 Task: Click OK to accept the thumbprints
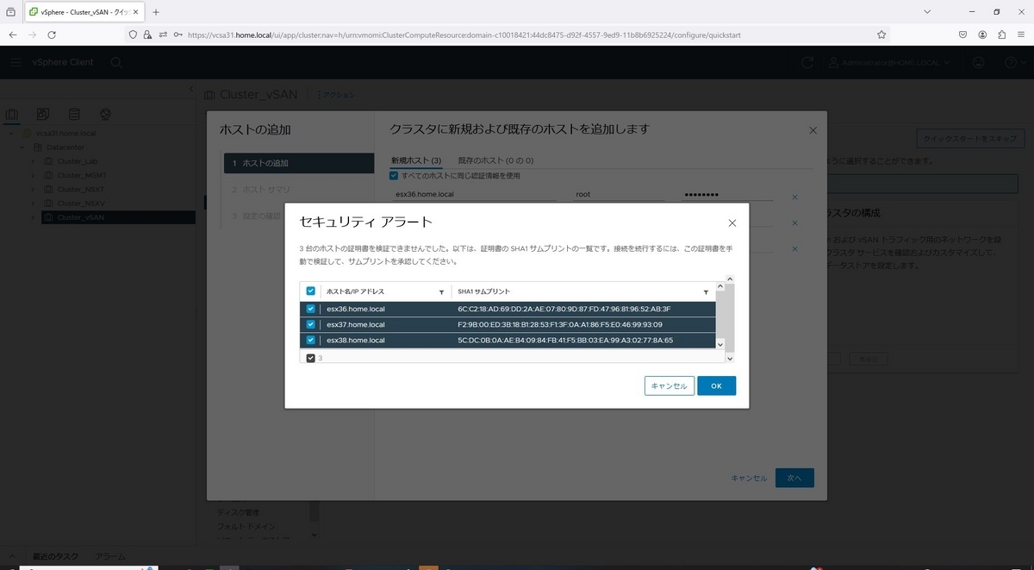pos(716,385)
